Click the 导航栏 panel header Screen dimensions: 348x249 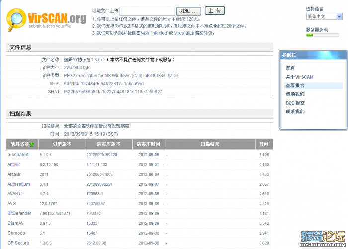click(313, 55)
